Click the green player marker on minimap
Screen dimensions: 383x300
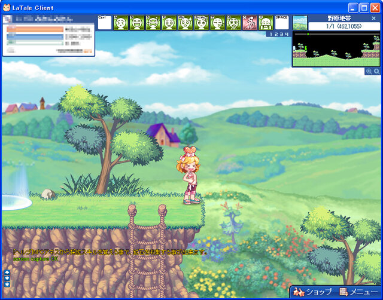[305, 48]
